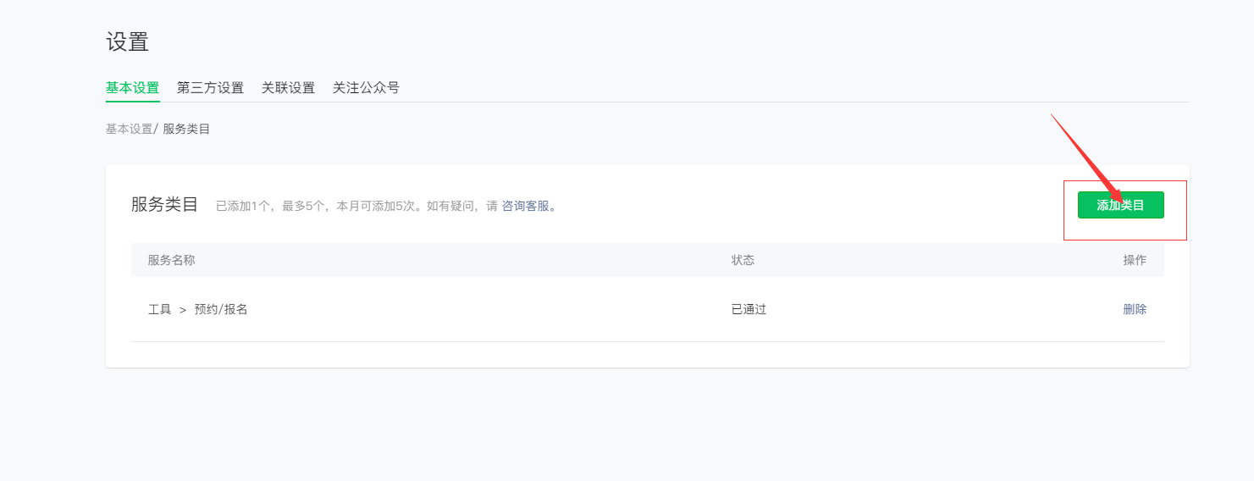Click the 设置 page title
The image size is (1254, 481).
click(128, 41)
